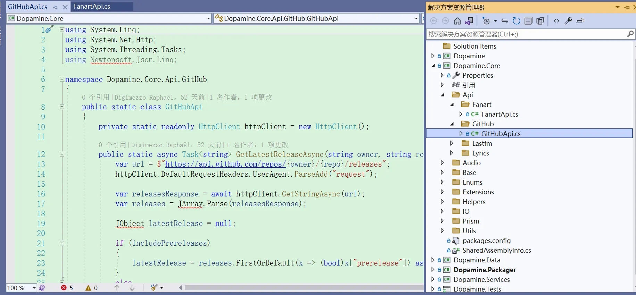Toggle the preview selected items button
Viewport: 636px width, 295px height.
pyautogui.click(x=580, y=21)
